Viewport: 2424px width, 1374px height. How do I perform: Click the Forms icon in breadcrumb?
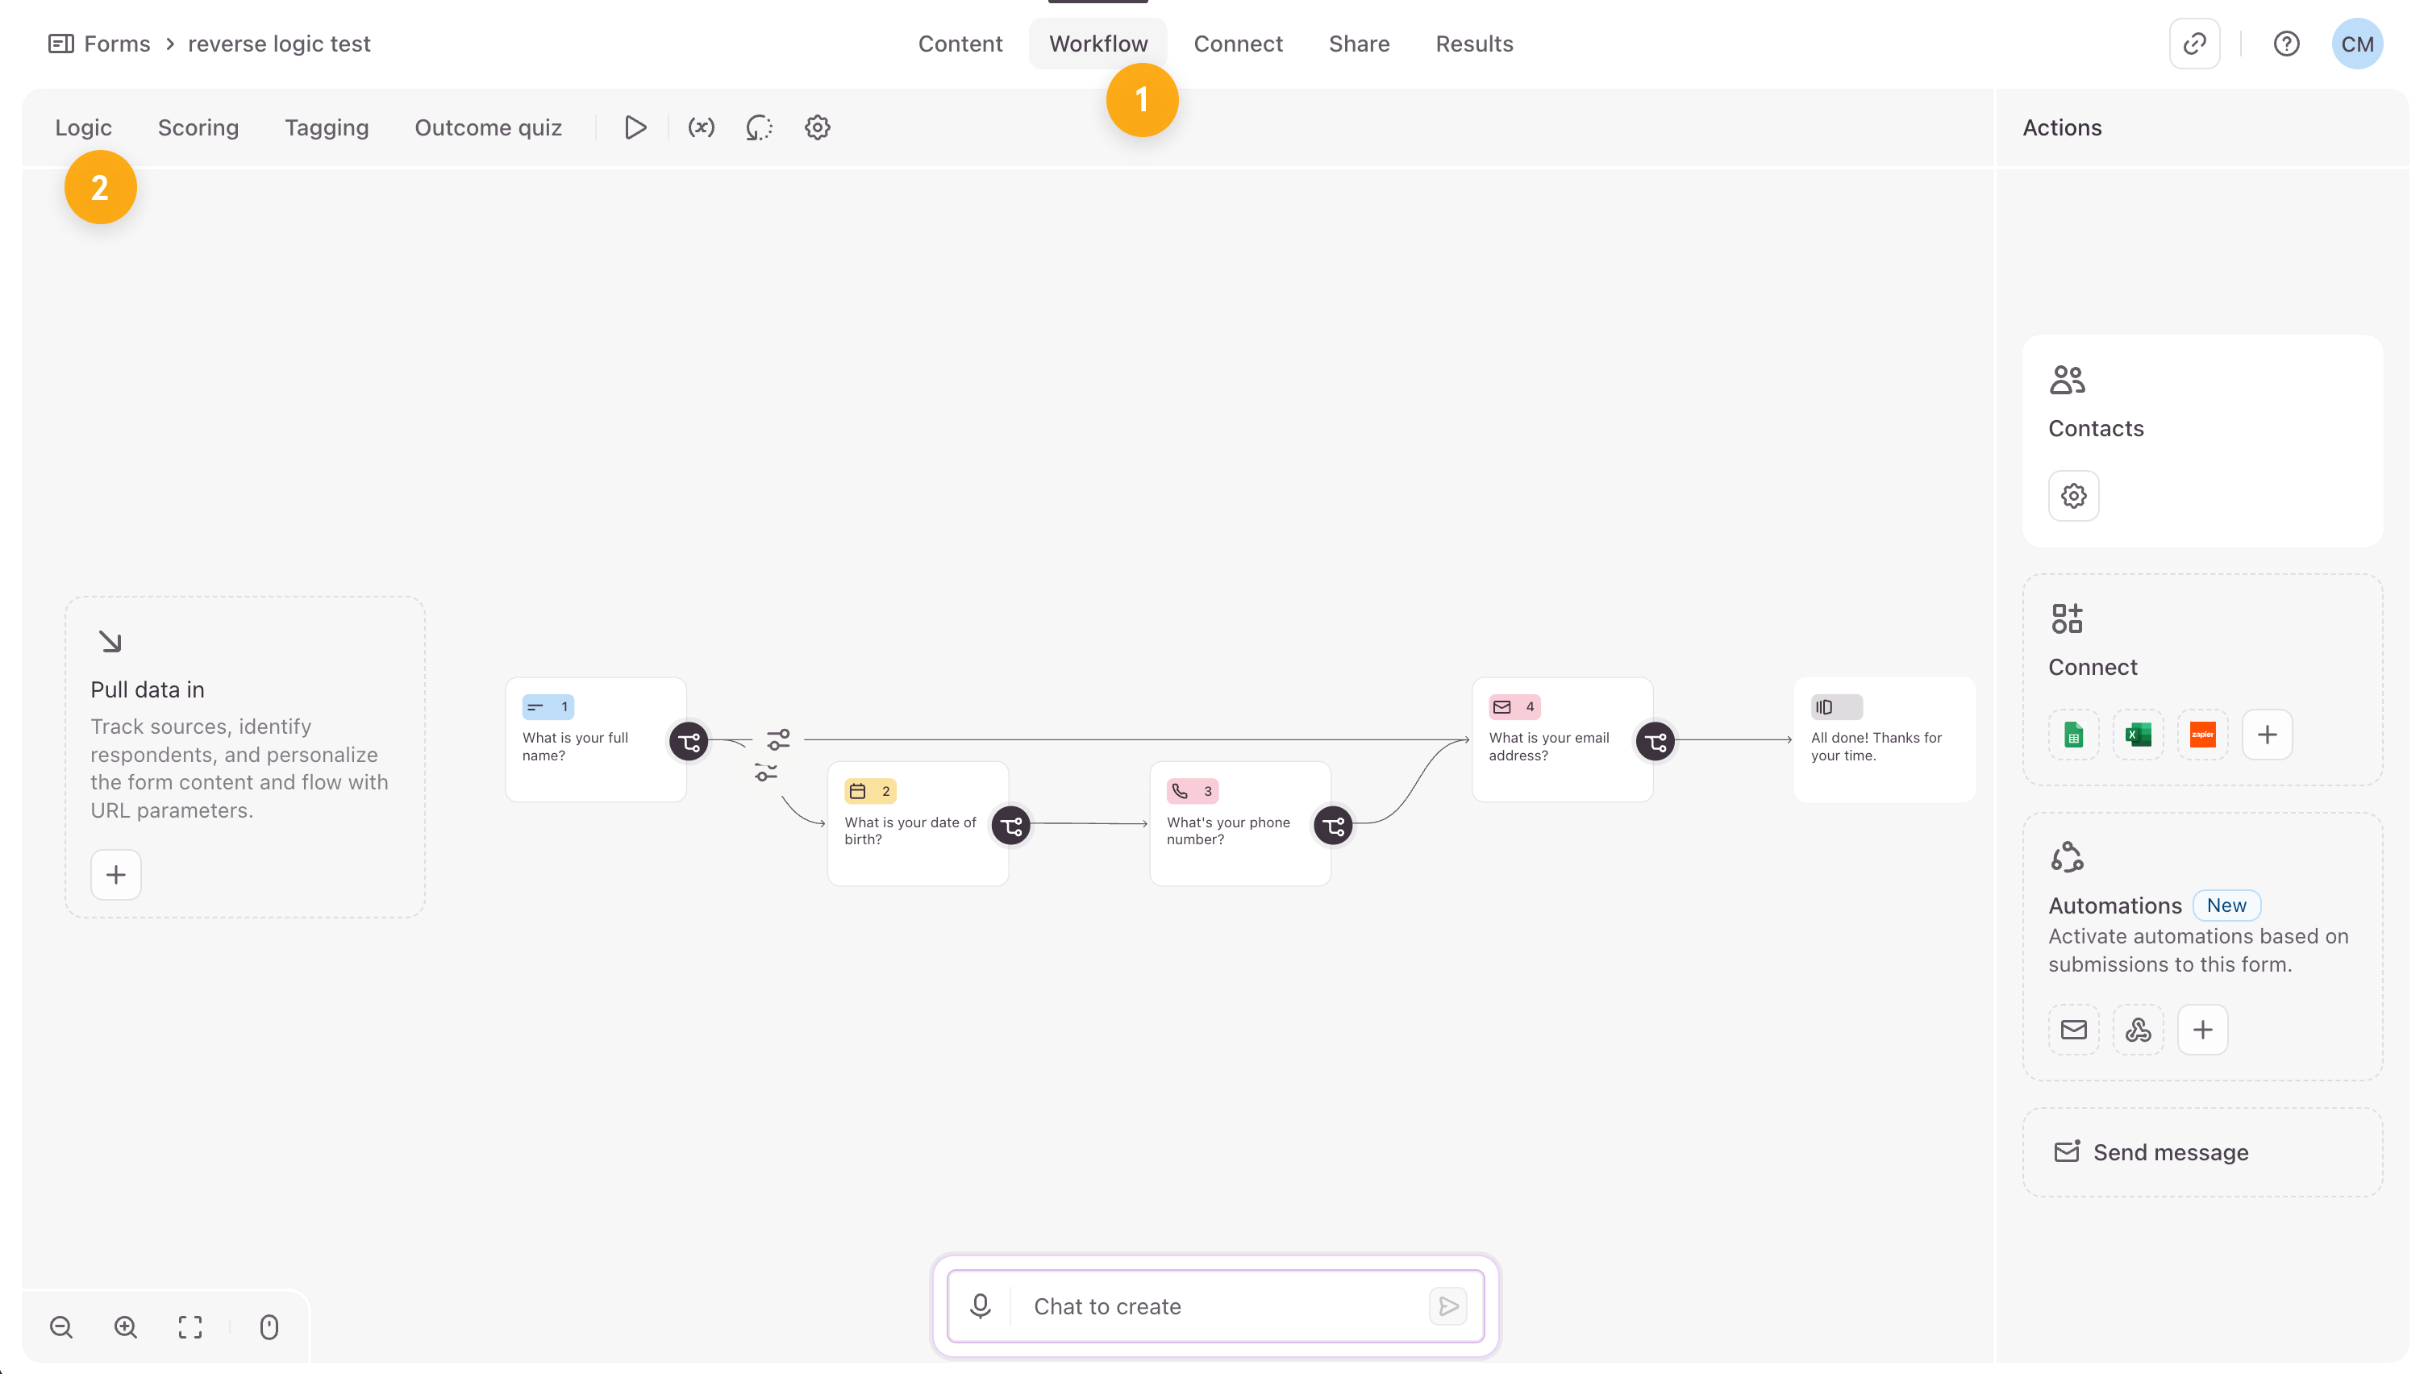click(60, 44)
